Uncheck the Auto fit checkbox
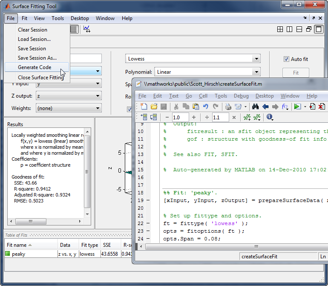The height and width of the screenshot is (286, 328). [x=287, y=59]
